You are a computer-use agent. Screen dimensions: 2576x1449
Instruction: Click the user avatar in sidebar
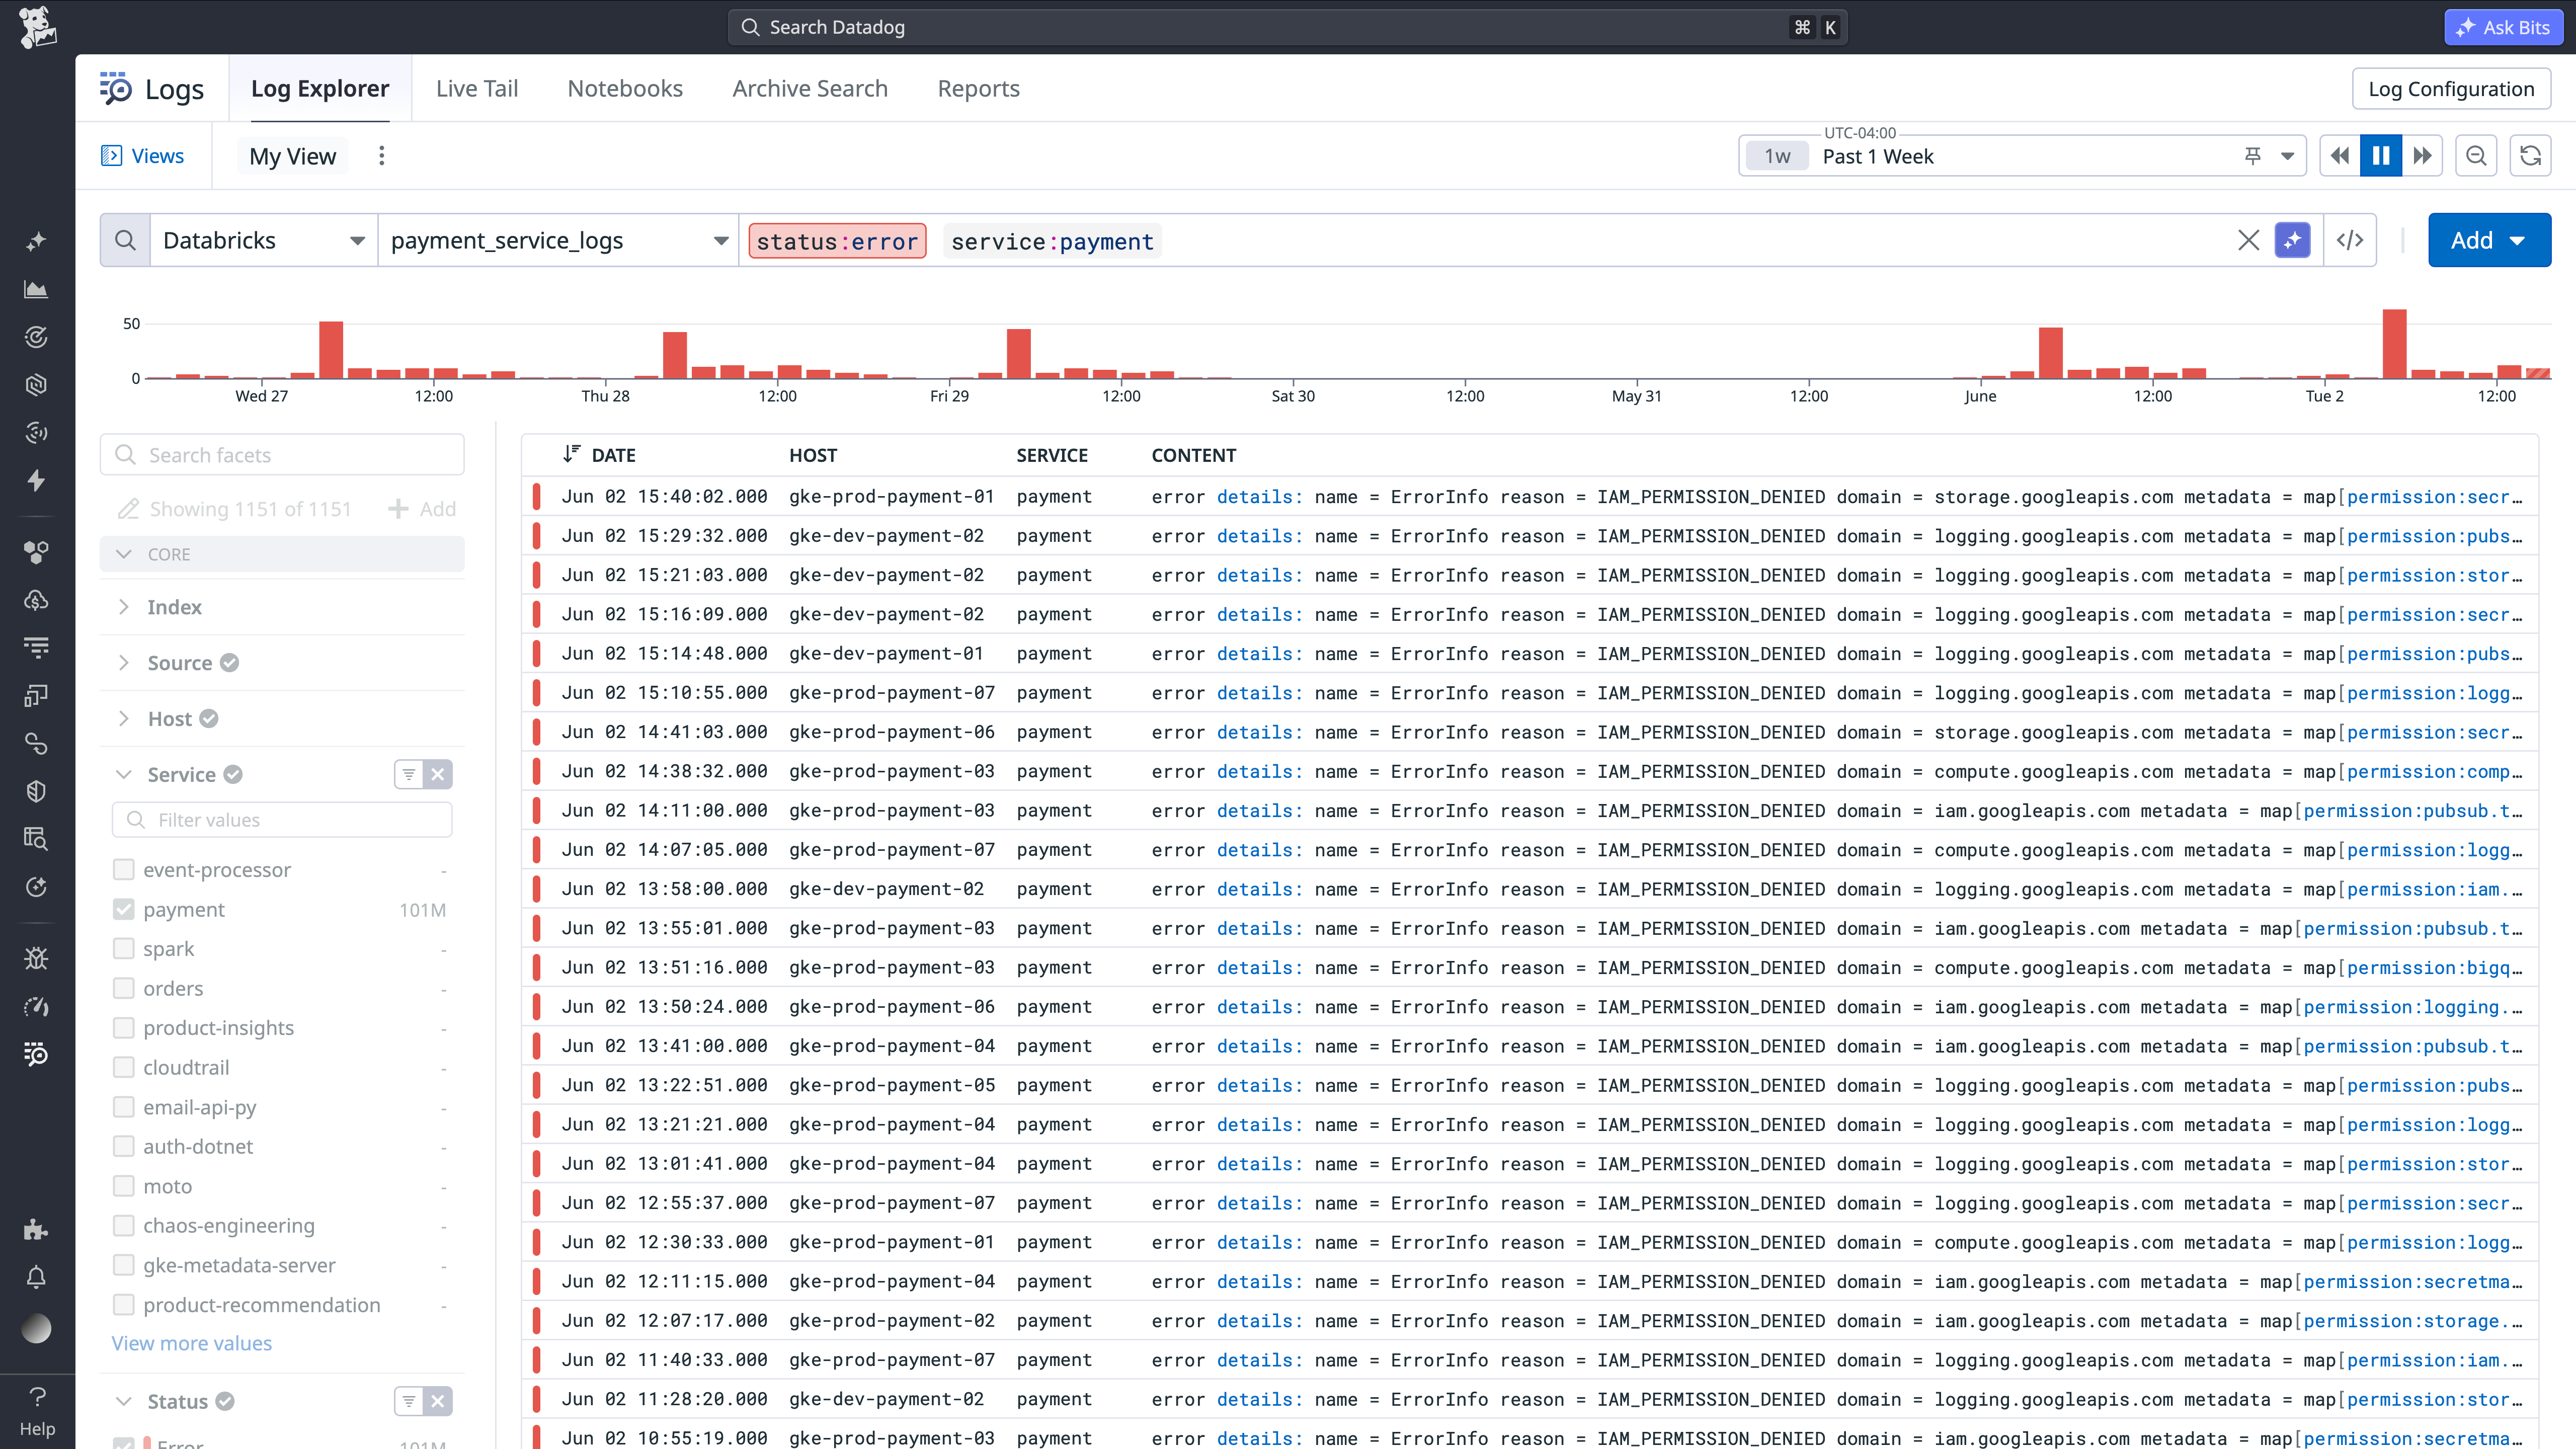(36, 1328)
